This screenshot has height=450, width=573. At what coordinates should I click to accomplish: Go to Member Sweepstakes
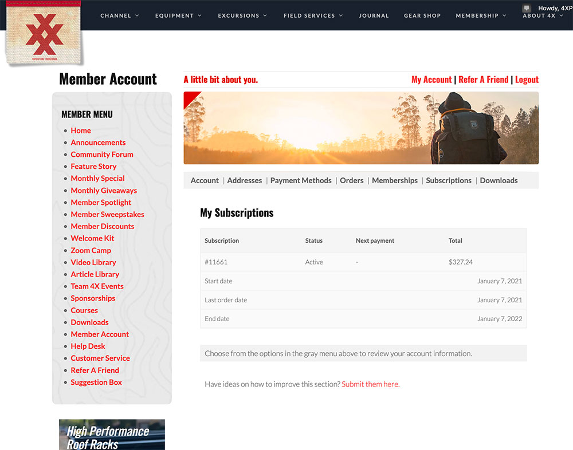coord(108,214)
